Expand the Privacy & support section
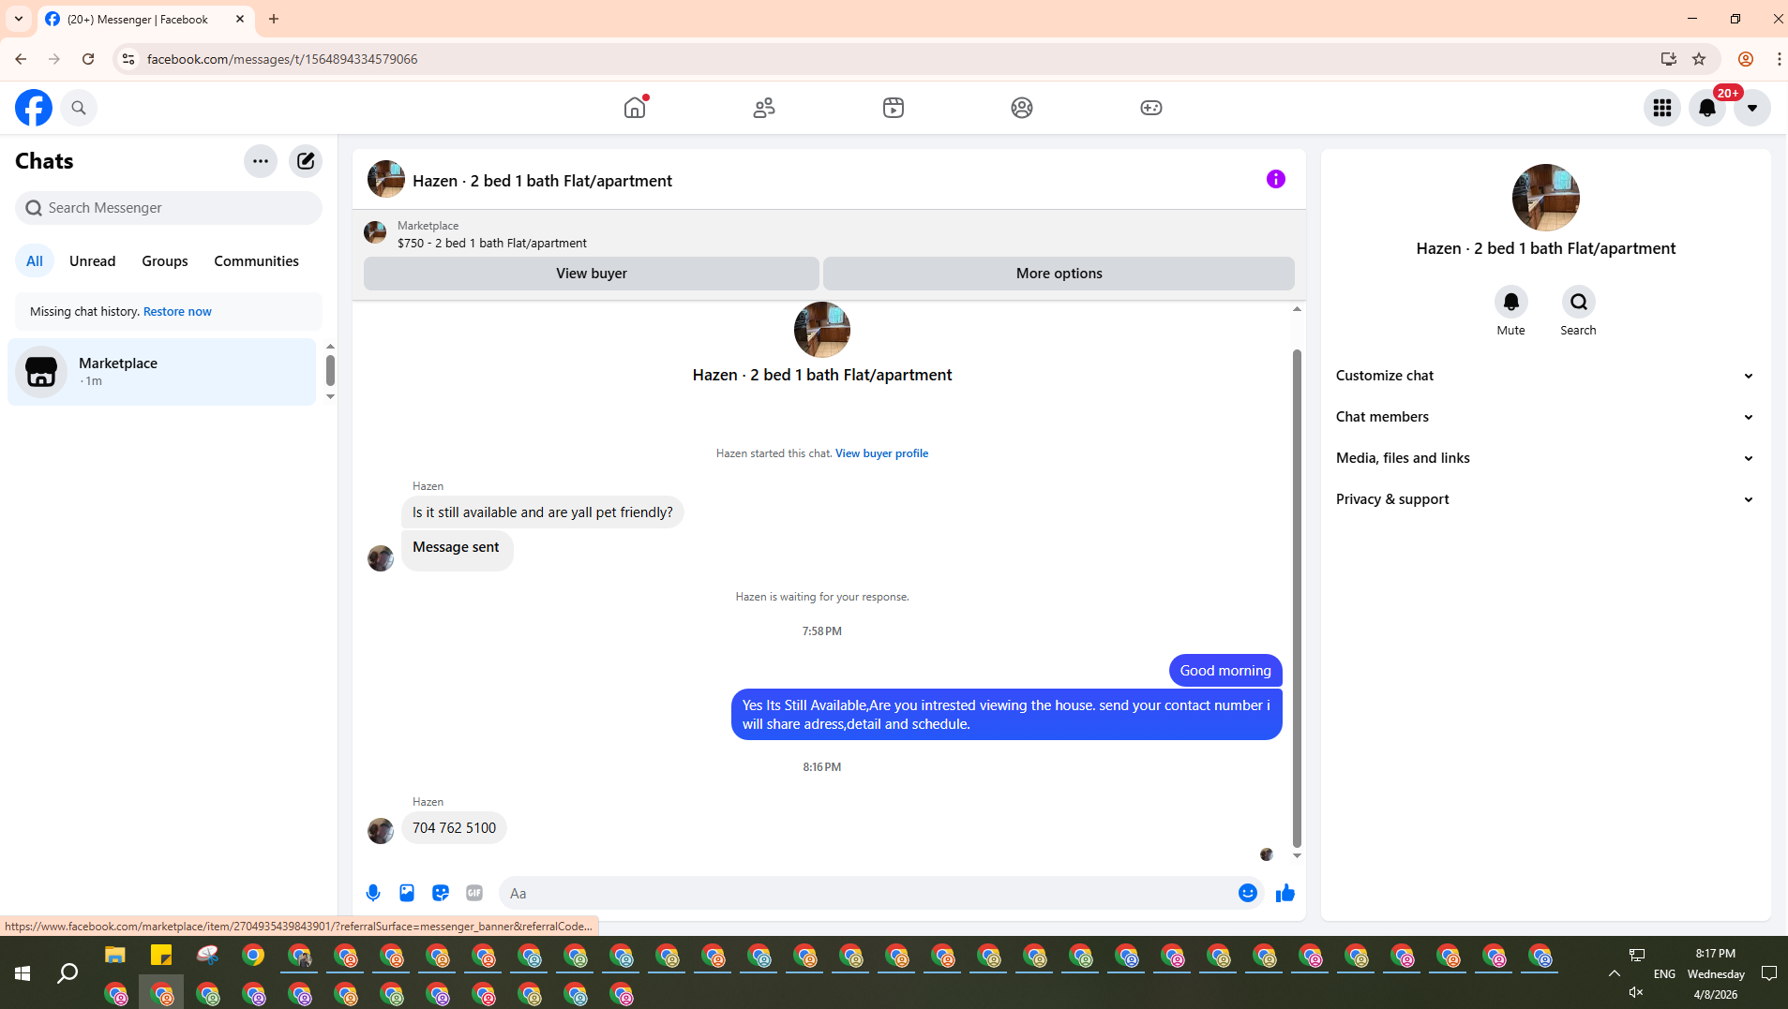This screenshot has width=1788, height=1009. pyautogui.click(x=1545, y=499)
